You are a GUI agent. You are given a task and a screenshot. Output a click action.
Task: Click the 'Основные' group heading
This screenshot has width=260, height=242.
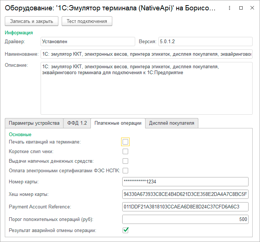pos(20,135)
